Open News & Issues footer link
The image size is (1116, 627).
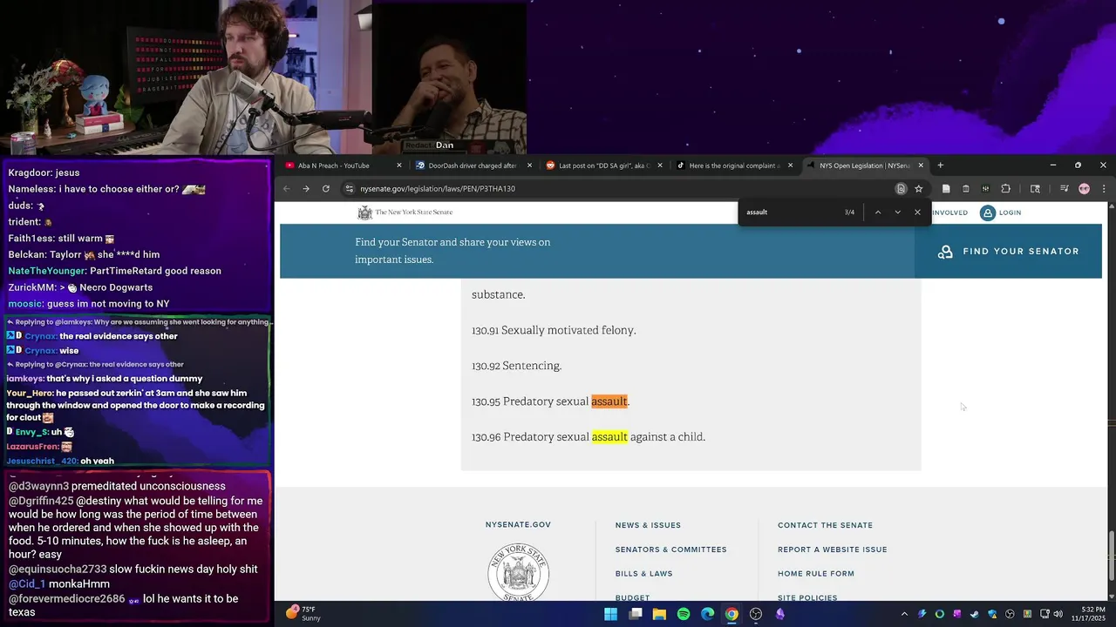click(x=648, y=525)
